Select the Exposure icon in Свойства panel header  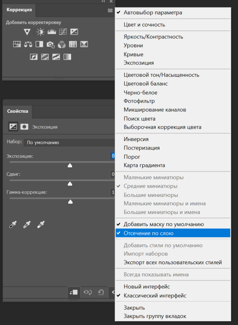tap(13, 126)
